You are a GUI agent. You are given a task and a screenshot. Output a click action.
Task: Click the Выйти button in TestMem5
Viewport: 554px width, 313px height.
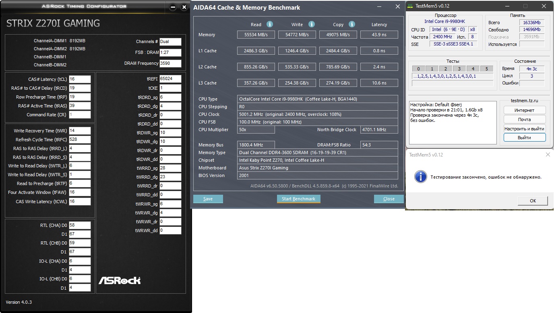point(525,138)
